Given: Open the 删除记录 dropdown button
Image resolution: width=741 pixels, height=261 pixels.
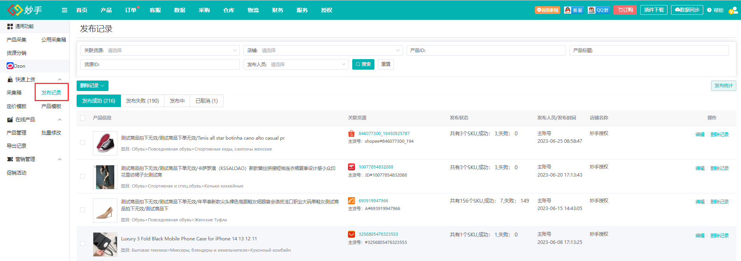Looking at the screenshot, I should pyautogui.click(x=92, y=86).
